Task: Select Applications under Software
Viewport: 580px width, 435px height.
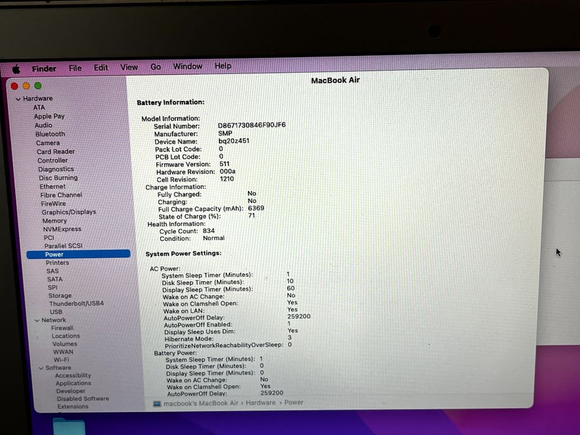Action: pos(73,383)
